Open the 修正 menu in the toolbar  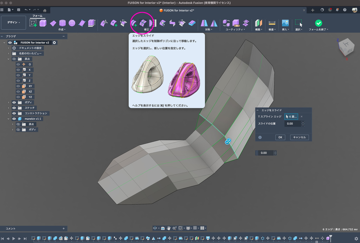(148, 30)
